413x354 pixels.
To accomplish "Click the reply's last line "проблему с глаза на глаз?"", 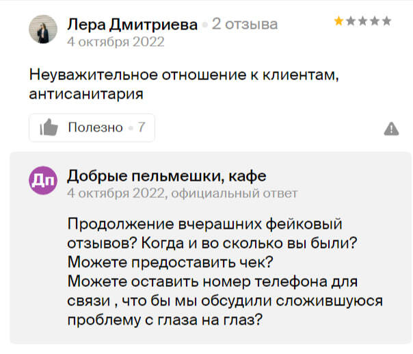I will click(x=166, y=320).
